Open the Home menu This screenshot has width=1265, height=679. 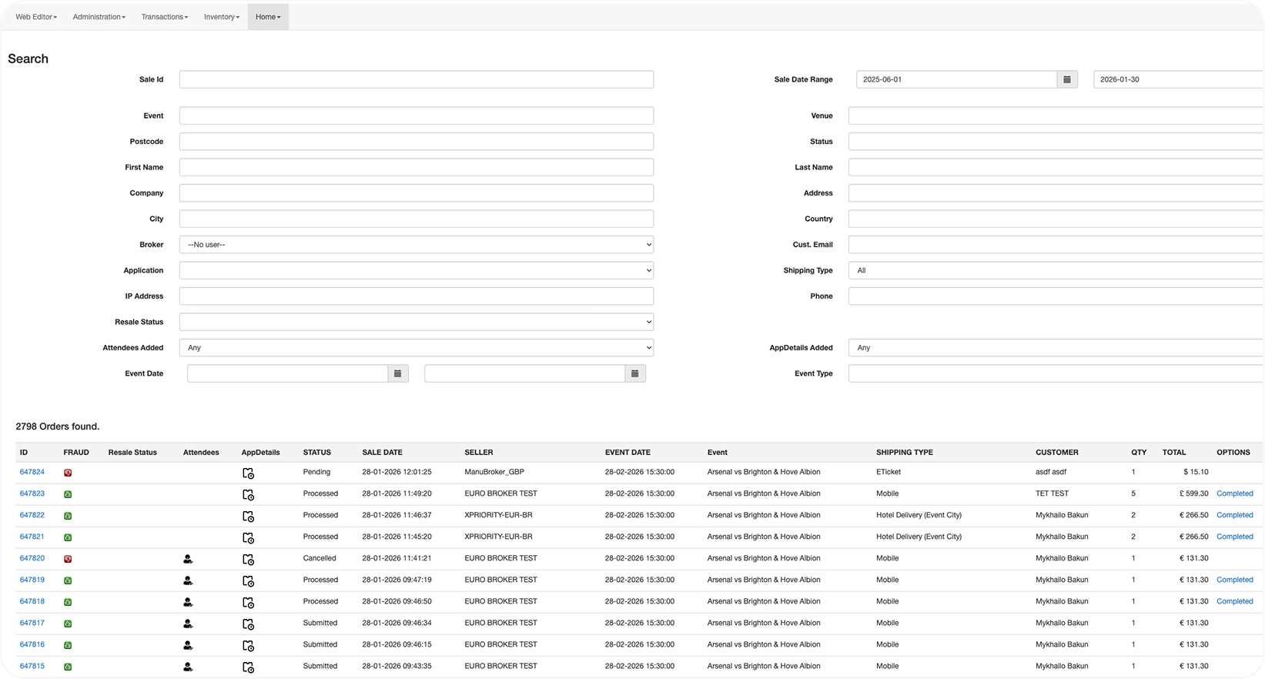tap(268, 17)
